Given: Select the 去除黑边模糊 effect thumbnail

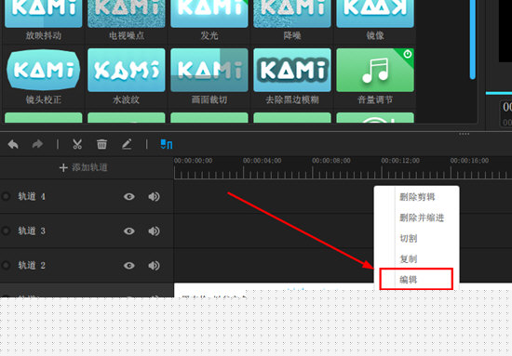Looking at the screenshot, I should point(292,70).
